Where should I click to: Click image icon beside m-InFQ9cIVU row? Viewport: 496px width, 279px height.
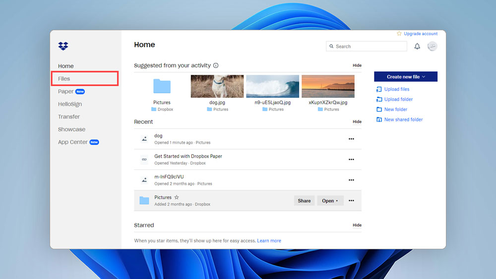click(x=144, y=180)
